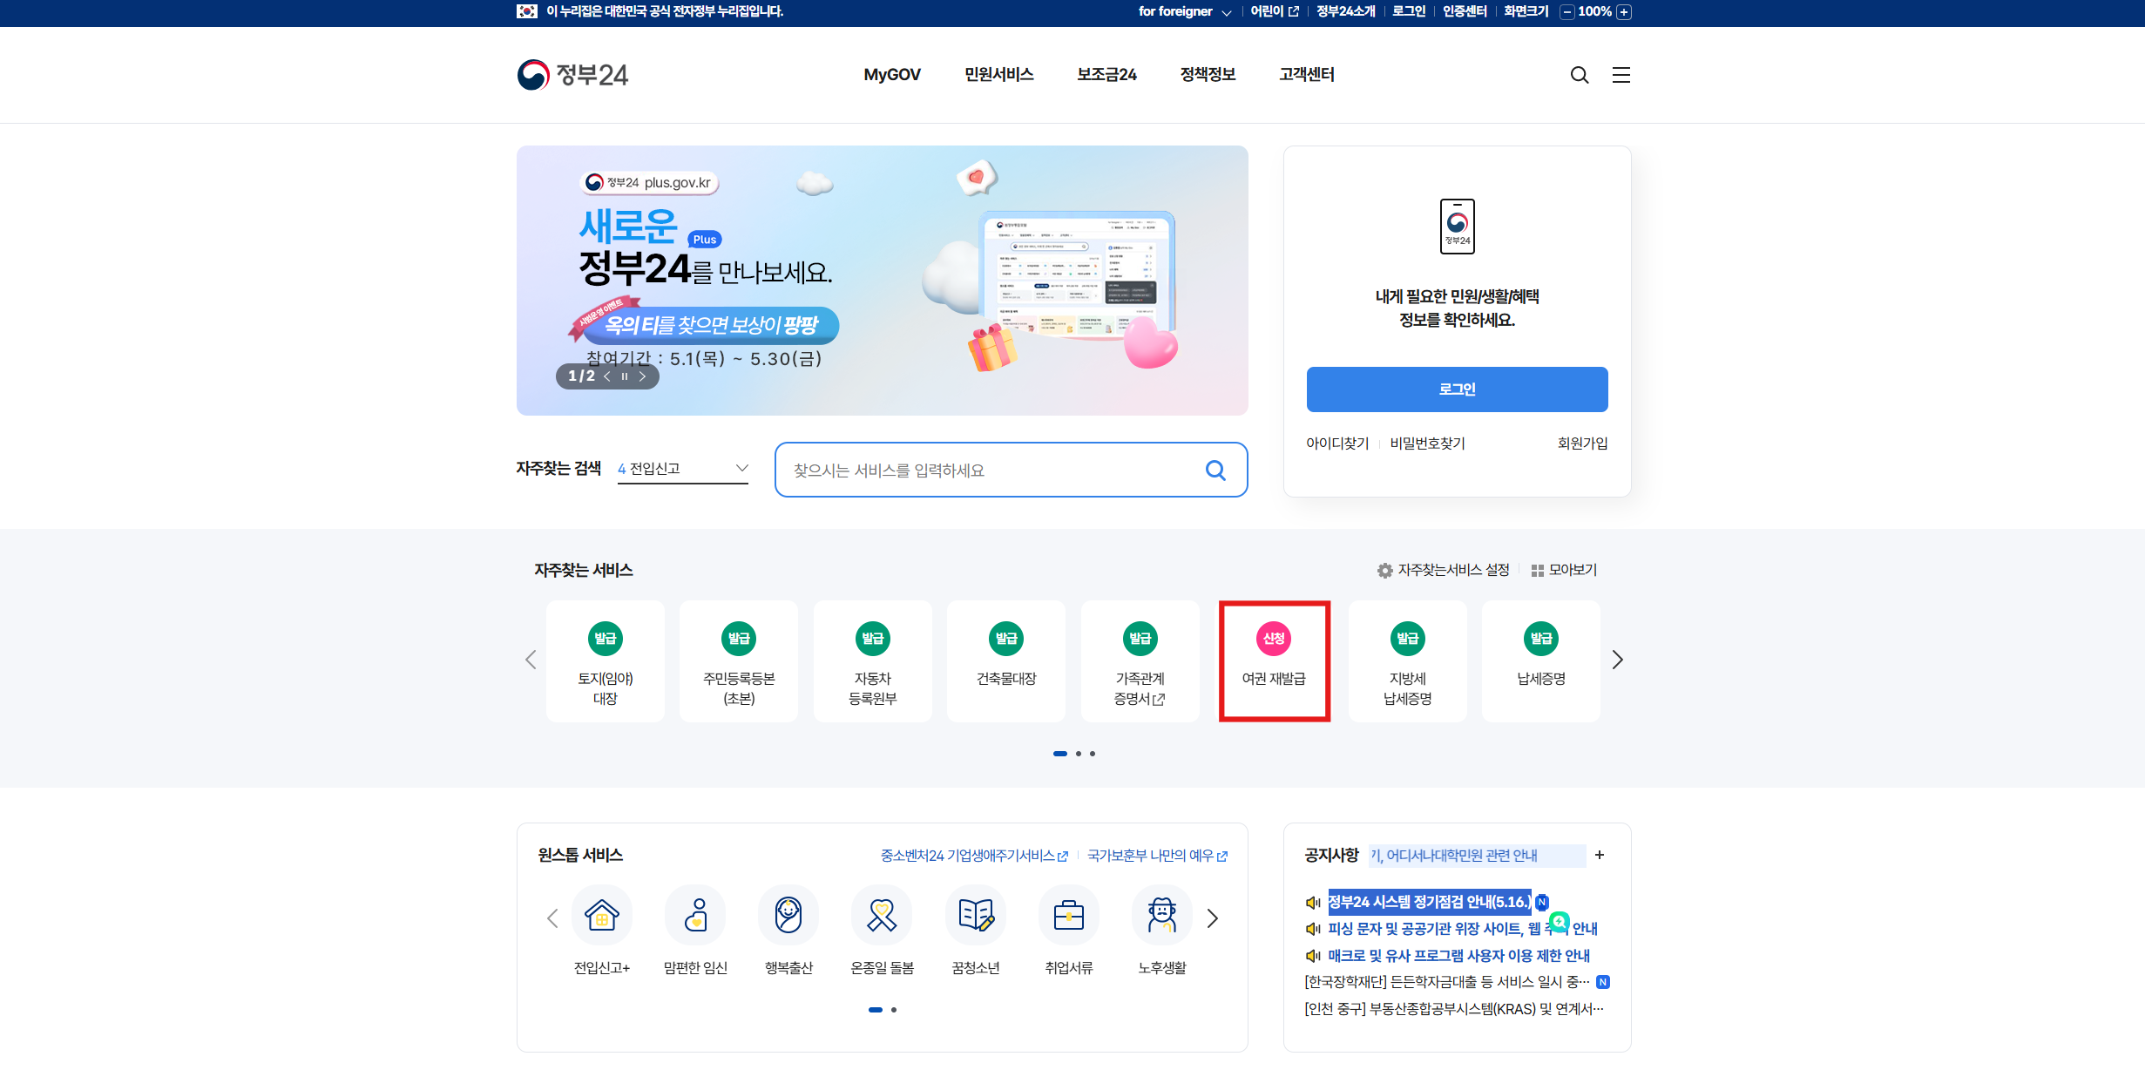
Task: Open 국가보훈부 나만의 예우 link
Action: click(x=1157, y=856)
